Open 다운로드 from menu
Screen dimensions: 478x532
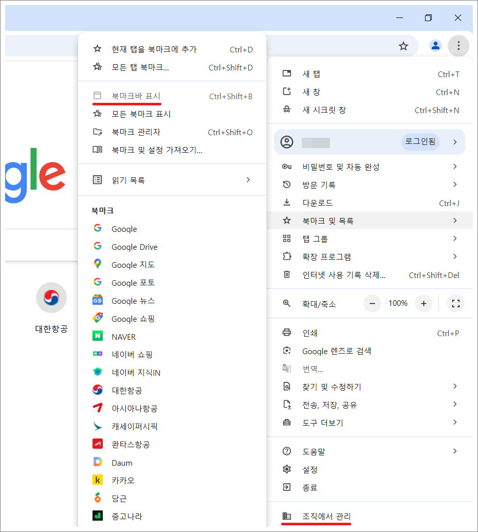pos(370,203)
